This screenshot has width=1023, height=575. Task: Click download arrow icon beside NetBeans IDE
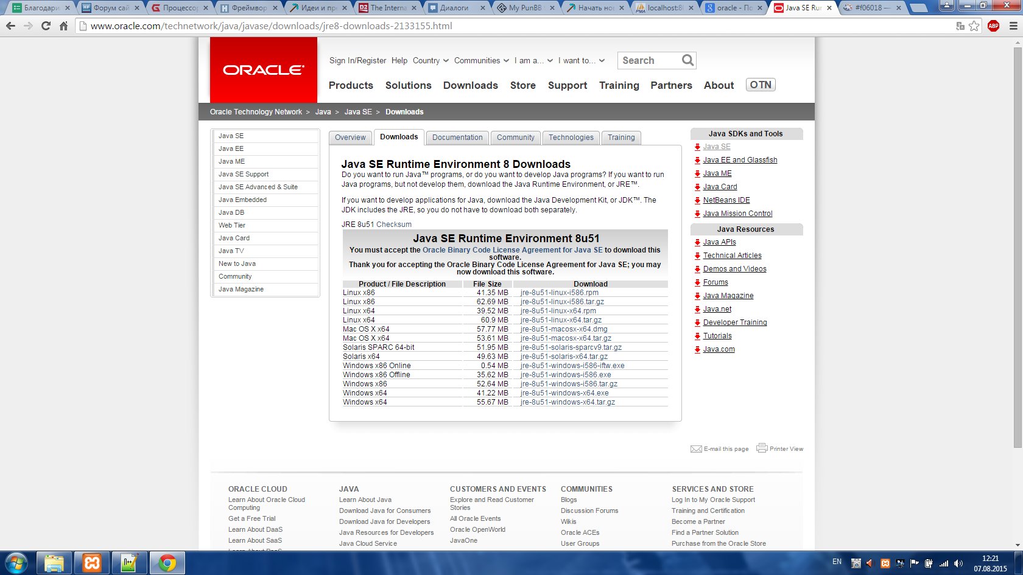pos(697,201)
